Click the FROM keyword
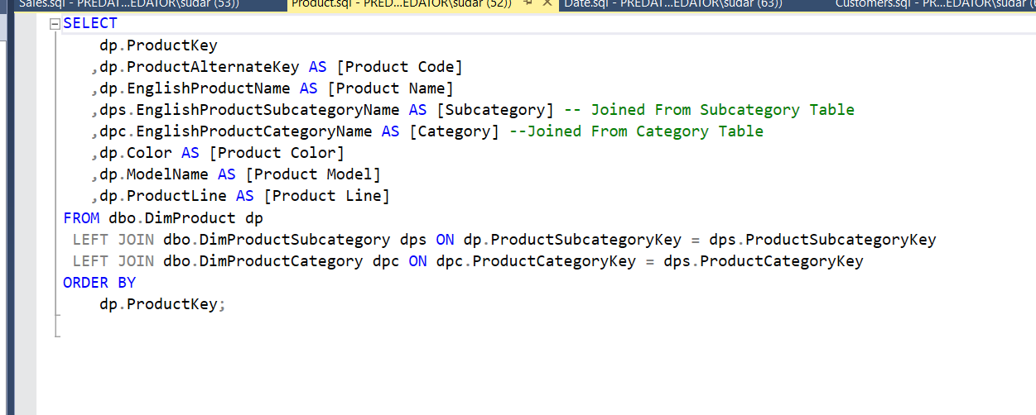 click(x=81, y=218)
